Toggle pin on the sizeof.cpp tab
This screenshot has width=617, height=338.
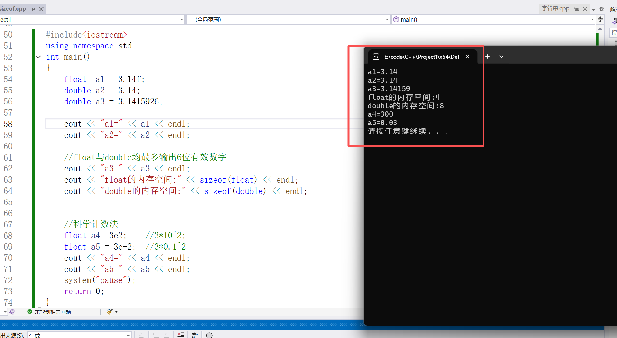pos(33,9)
